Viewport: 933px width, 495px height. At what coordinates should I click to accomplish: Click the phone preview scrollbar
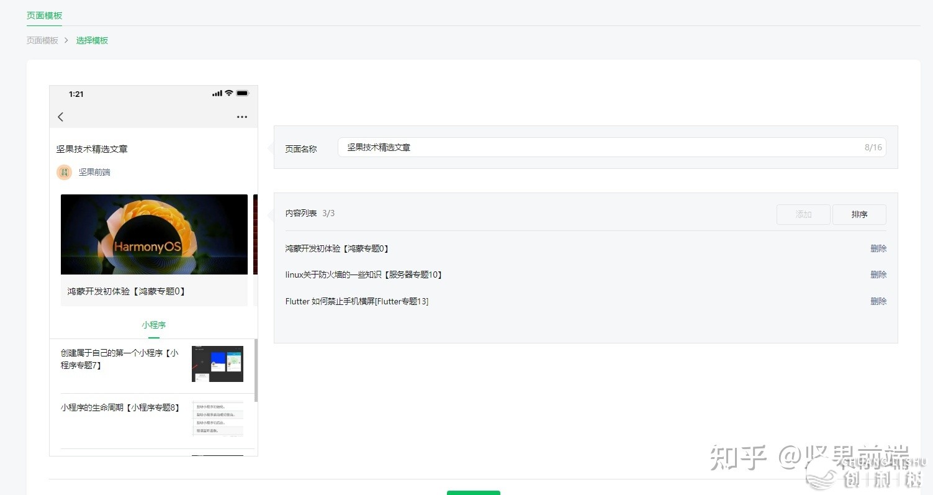pyautogui.click(x=256, y=370)
